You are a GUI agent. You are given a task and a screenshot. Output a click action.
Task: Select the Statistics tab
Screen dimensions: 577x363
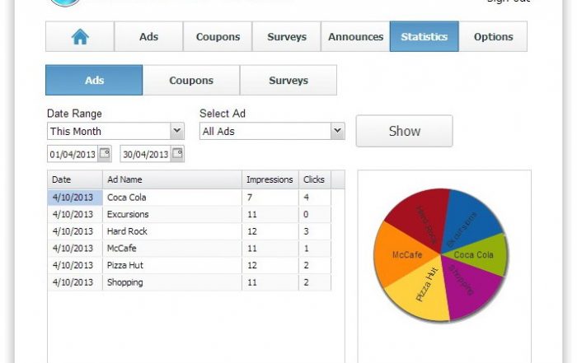(425, 36)
